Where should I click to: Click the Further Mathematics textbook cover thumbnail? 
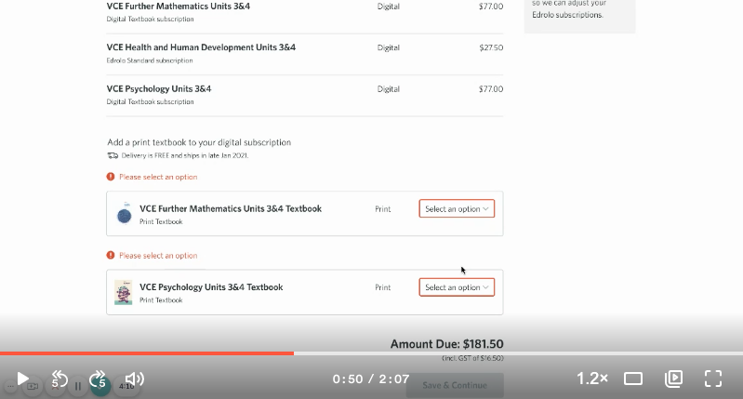pyautogui.click(x=125, y=214)
